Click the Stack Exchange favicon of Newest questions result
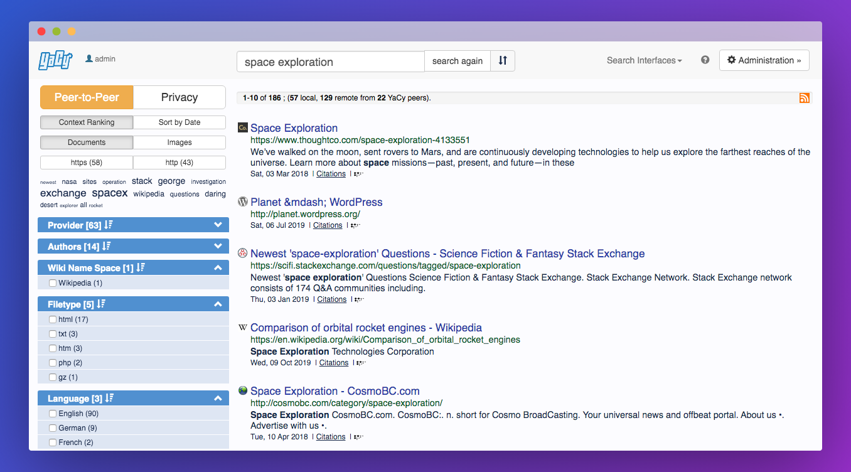This screenshot has width=851, height=472. coord(243,254)
